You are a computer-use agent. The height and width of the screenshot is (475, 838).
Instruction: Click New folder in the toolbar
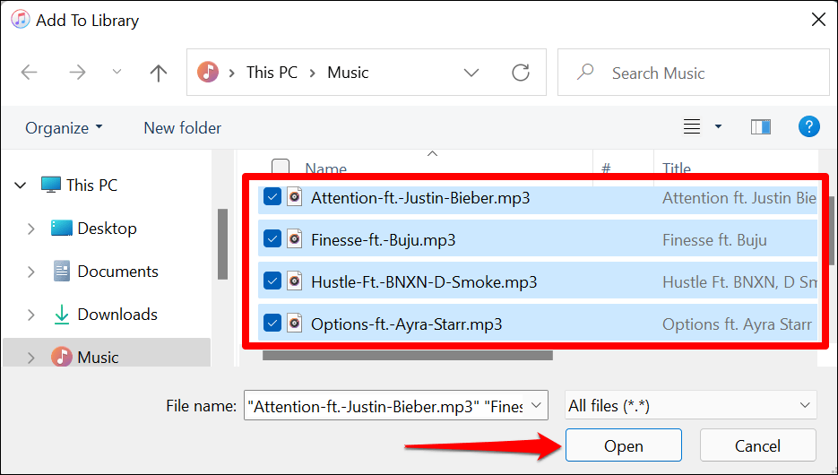[x=182, y=128]
